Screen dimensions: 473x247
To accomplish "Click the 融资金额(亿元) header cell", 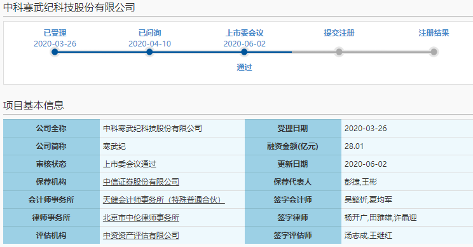I will (293, 146).
